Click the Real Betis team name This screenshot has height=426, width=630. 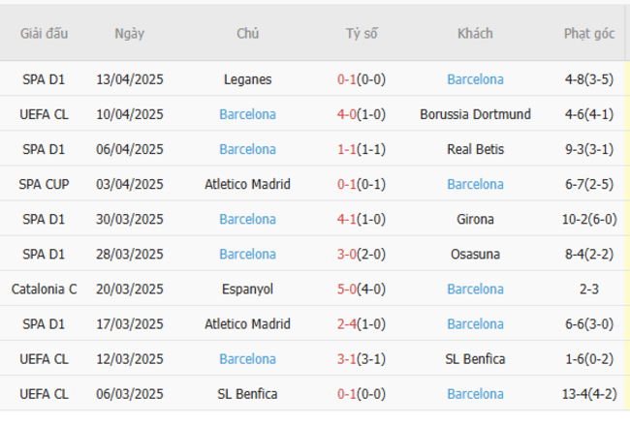pyautogui.click(x=475, y=149)
